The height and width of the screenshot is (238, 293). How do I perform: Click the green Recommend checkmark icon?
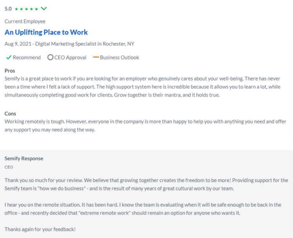pyautogui.click(x=8, y=58)
